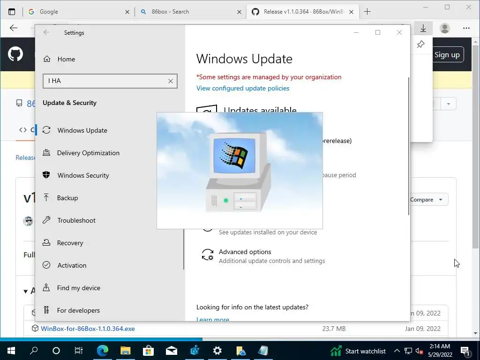Screen dimensions: 480x360
Task: Click the browser page vertical scrollbar
Action: point(475,146)
